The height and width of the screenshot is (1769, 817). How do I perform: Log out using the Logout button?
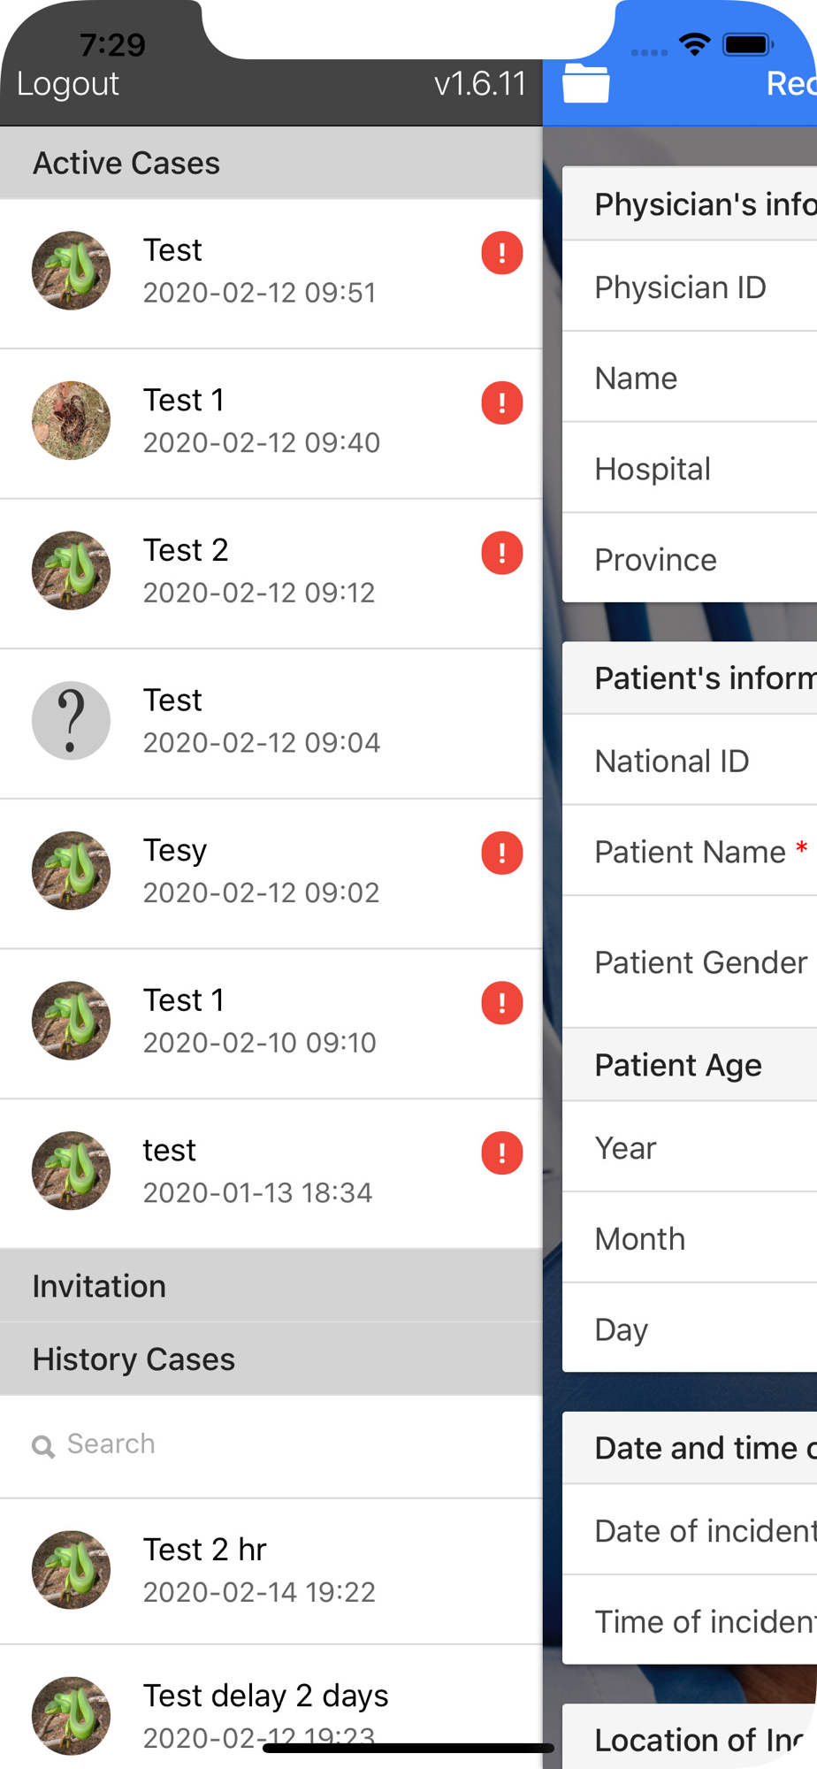pyautogui.click(x=68, y=83)
